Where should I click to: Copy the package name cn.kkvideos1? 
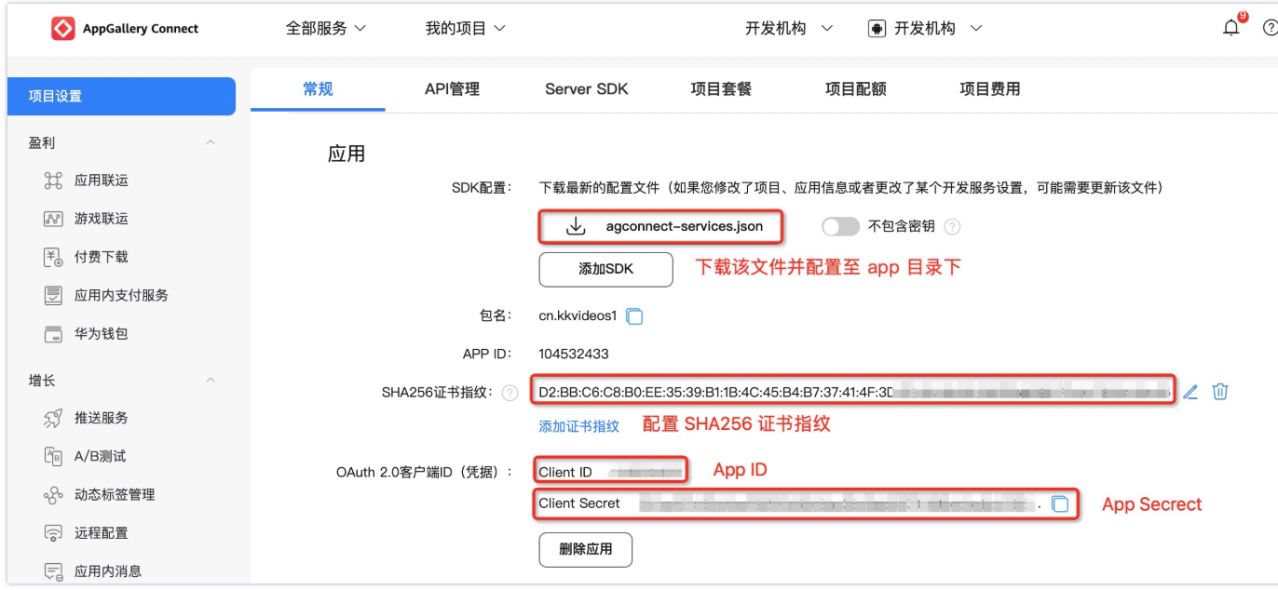point(634,316)
